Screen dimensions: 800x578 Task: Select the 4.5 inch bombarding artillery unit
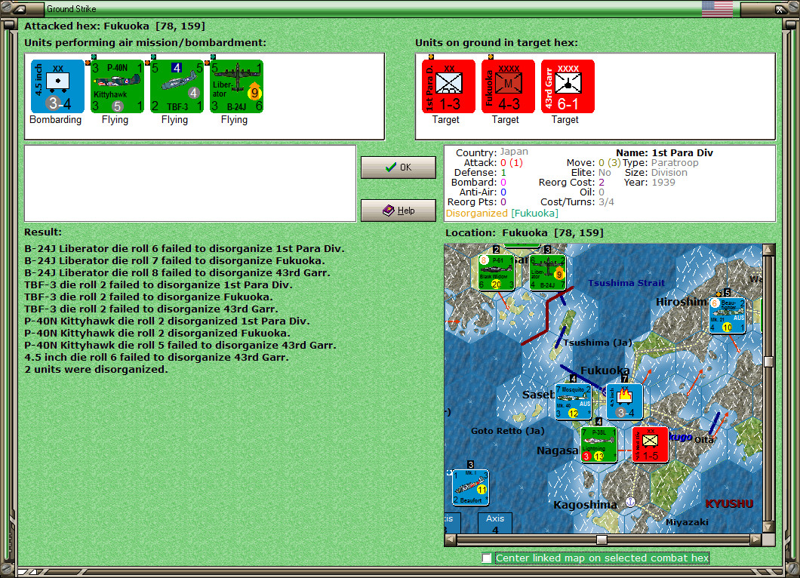(x=57, y=86)
